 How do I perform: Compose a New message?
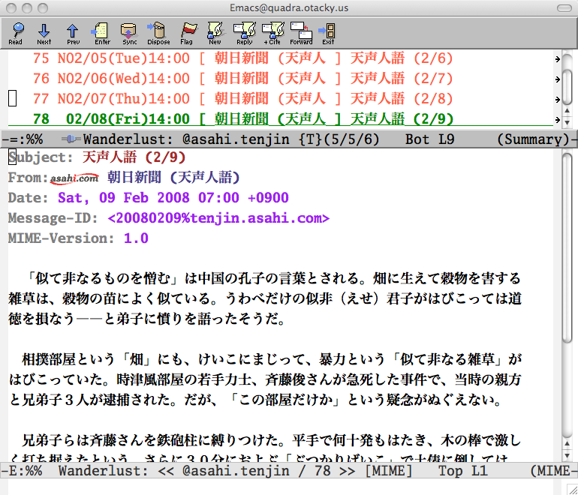pyautogui.click(x=215, y=33)
